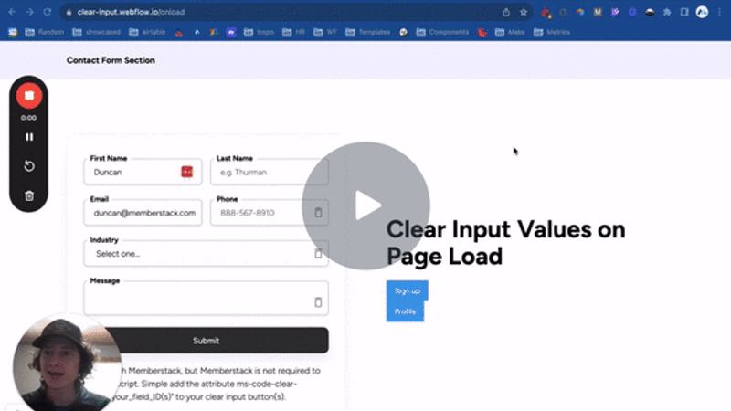731x411 pixels.
Task: Pause the screen recording
Action: pos(29,137)
